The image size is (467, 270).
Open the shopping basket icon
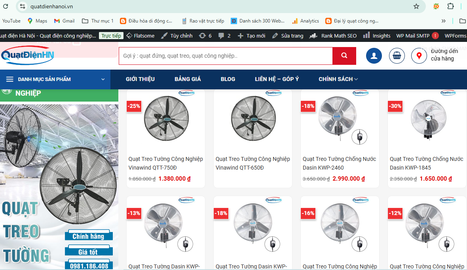397,56
